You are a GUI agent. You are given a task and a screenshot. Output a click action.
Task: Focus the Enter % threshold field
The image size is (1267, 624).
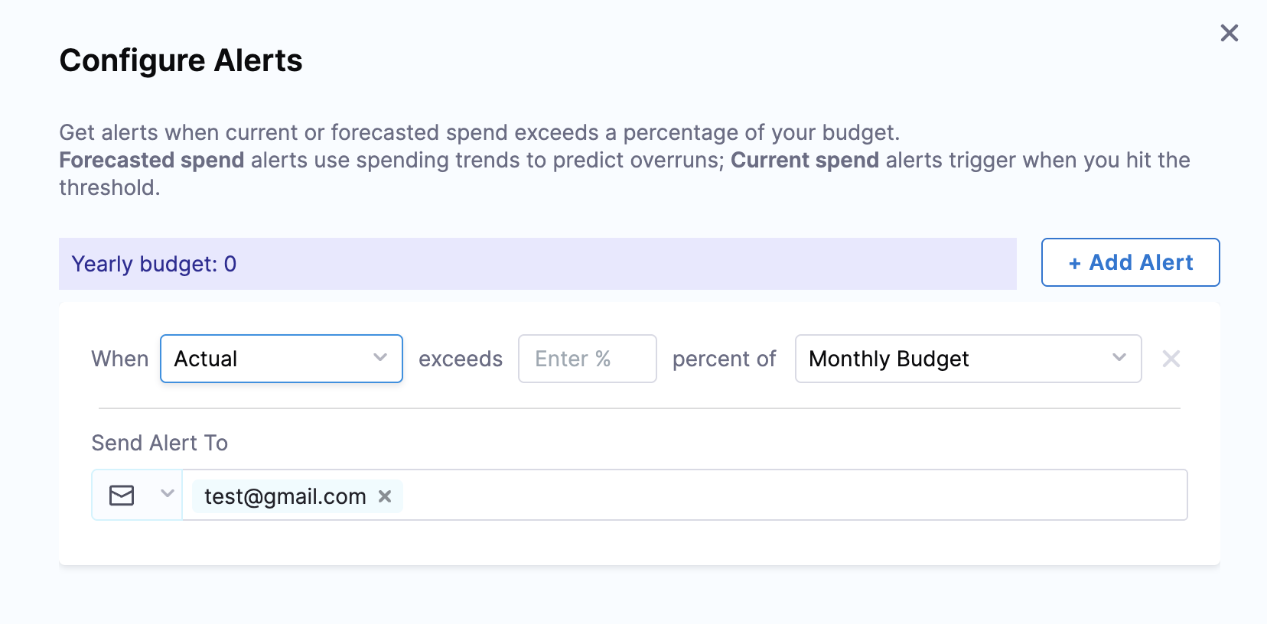[587, 359]
